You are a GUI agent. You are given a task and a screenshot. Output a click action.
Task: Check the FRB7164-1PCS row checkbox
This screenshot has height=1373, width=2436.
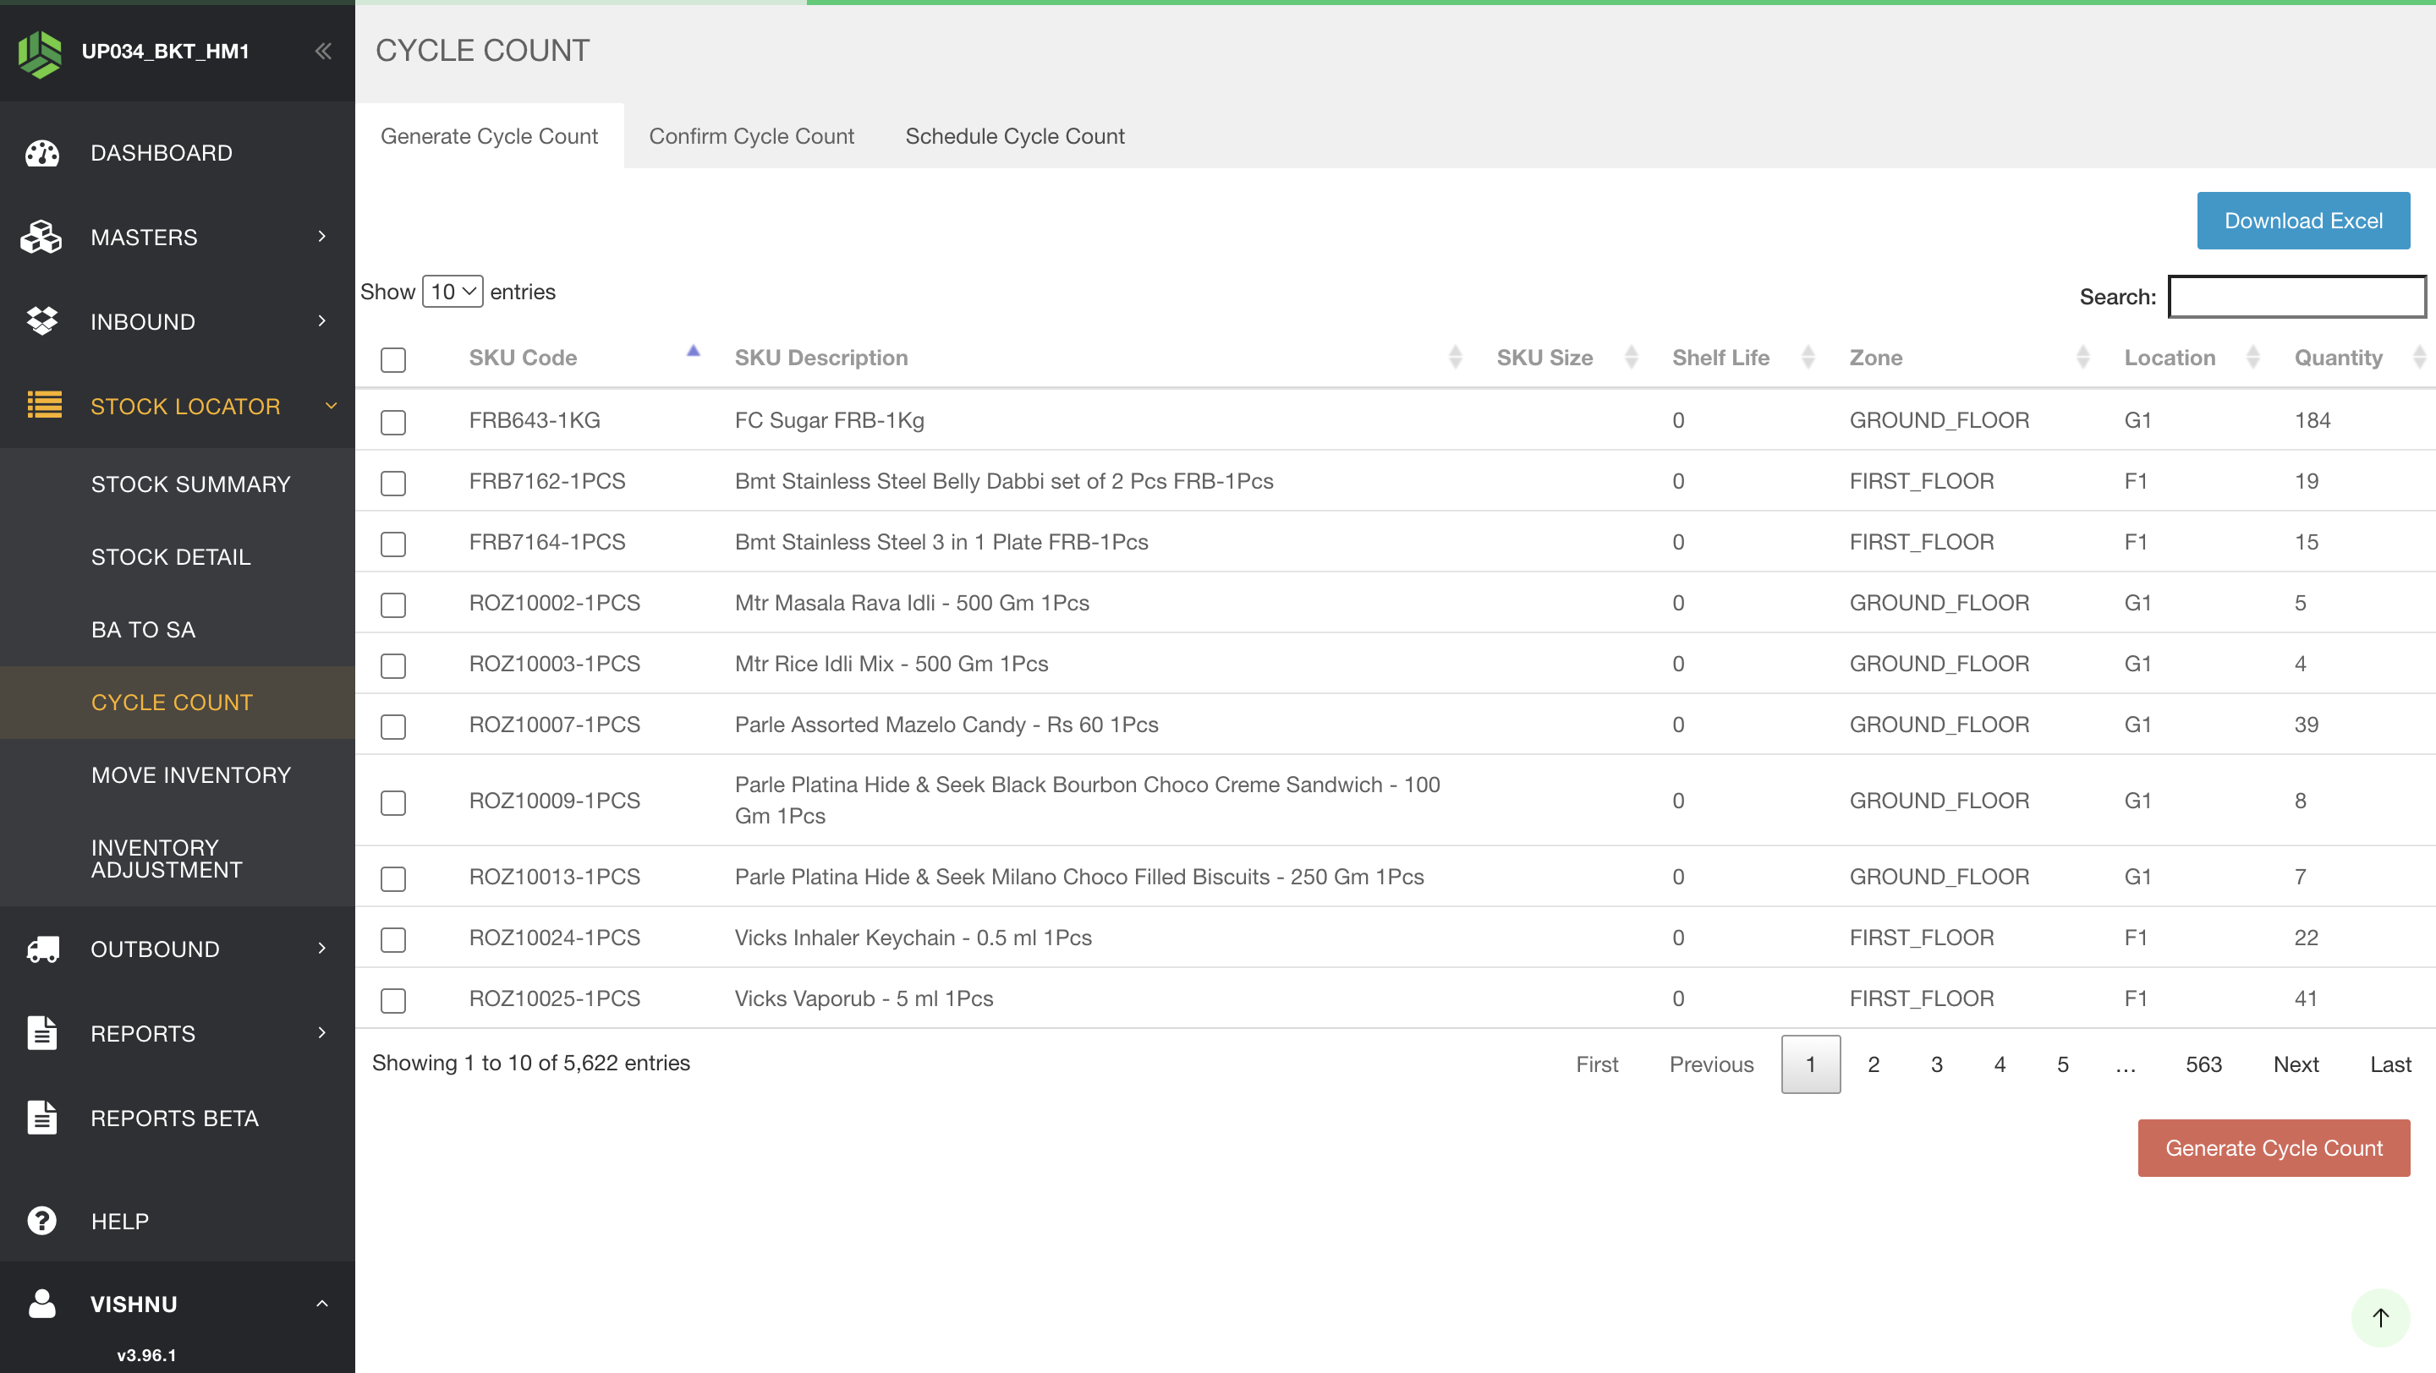pos(392,544)
